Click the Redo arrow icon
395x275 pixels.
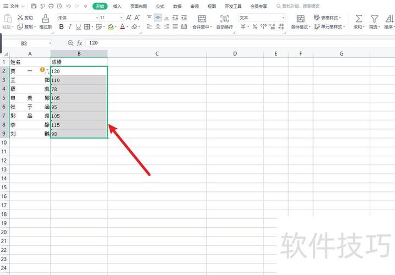pyautogui.click(x=77, y=6)
